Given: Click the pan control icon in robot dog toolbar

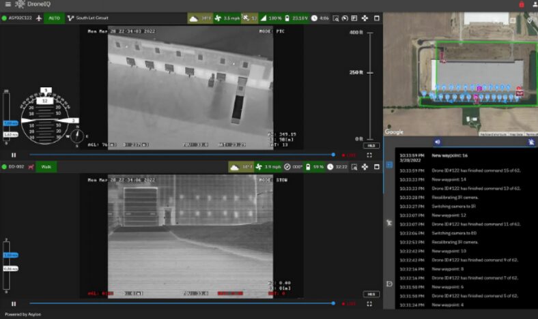Looking at the screenshot, I should 365,167.
